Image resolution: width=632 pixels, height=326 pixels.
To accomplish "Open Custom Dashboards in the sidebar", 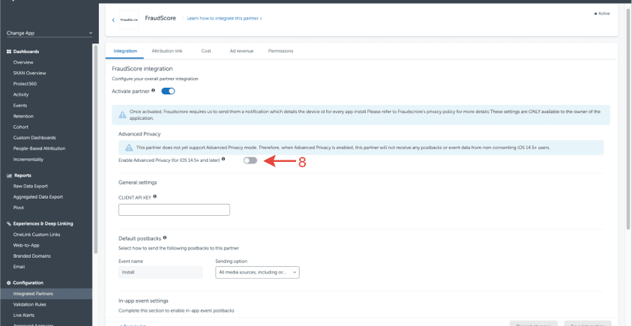I will [x=34, y=138].
